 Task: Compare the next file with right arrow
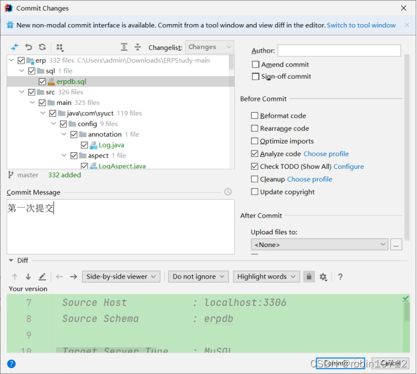click(x=73, y=277)
